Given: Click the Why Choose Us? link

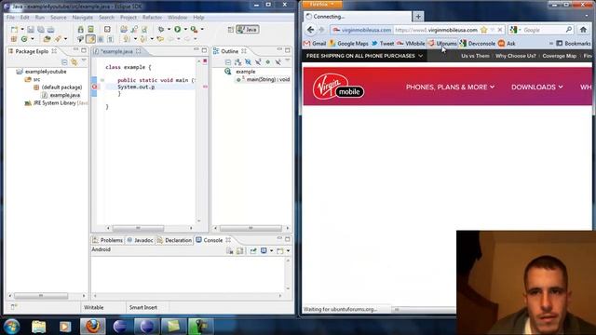Looking at the screenshot, I should pos(515,56).
